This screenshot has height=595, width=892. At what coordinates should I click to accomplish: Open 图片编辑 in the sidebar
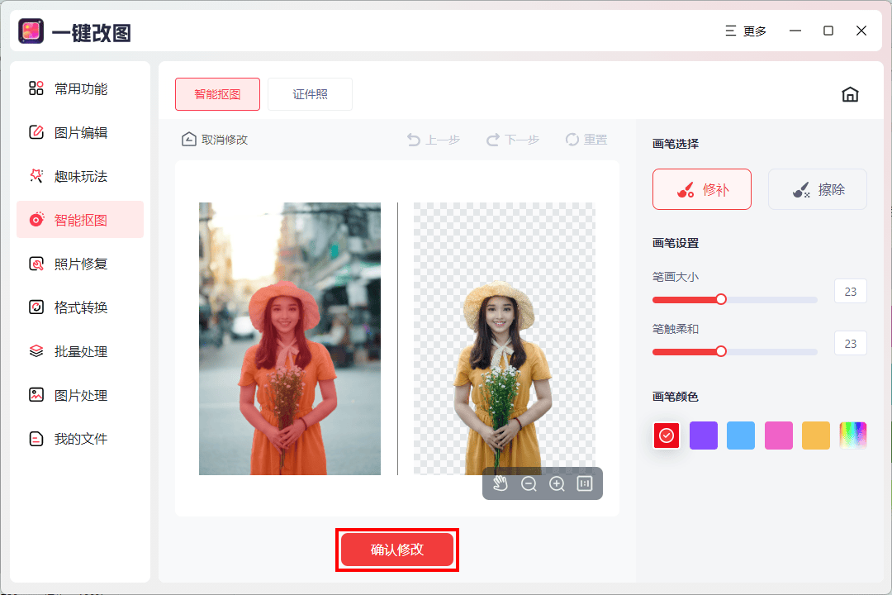coord(79,133)
